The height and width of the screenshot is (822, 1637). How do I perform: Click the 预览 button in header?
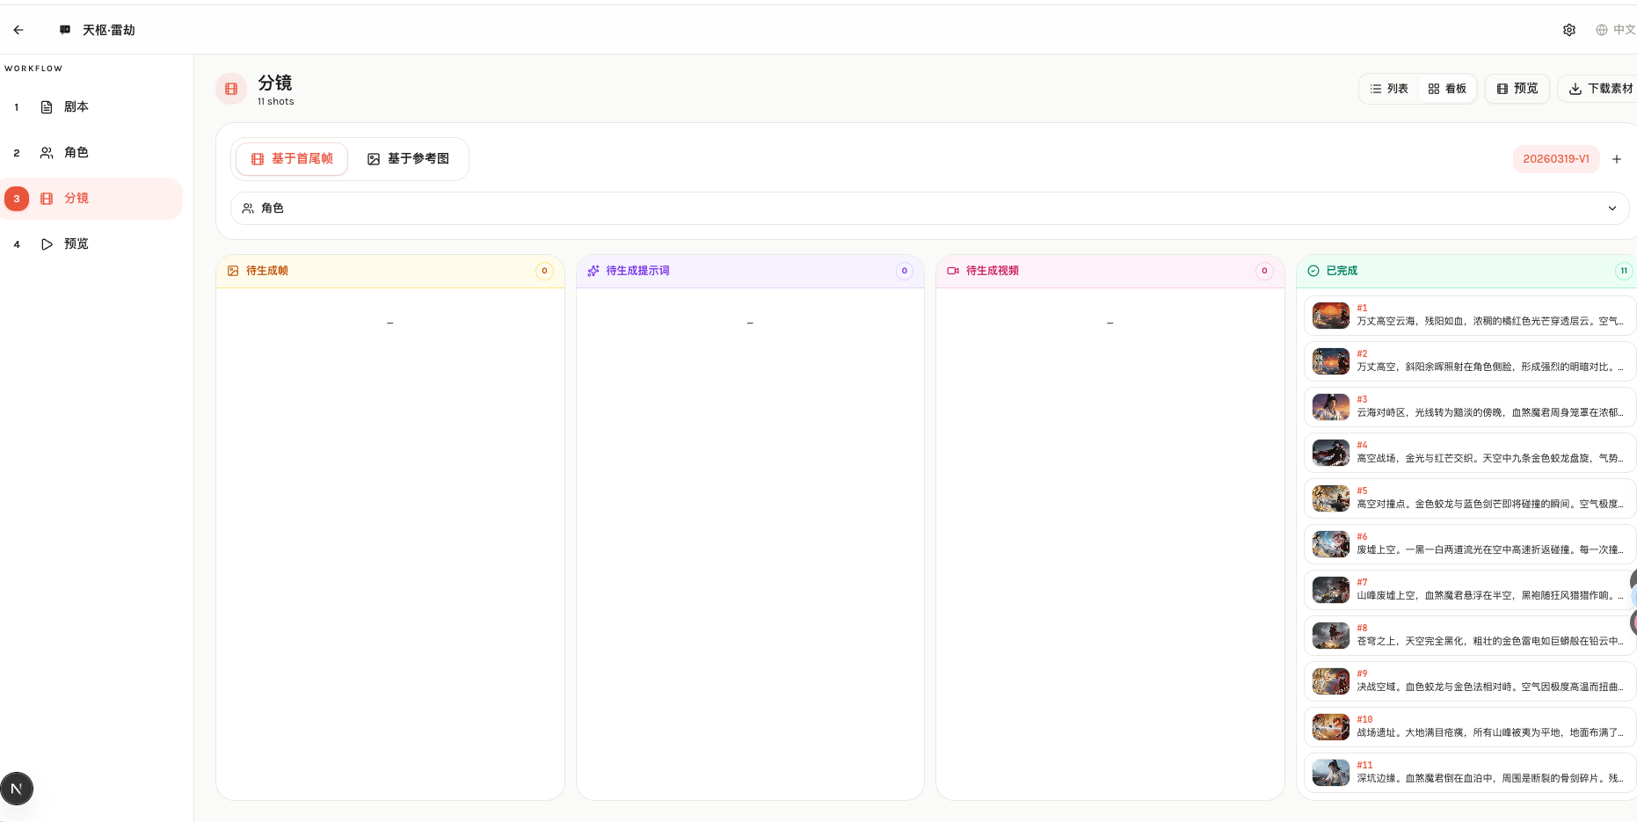pos(1517,89)
